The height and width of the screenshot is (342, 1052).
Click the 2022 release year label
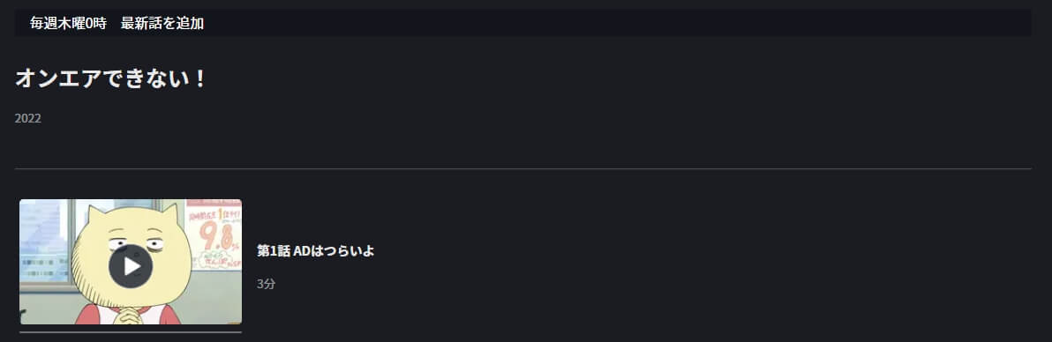click(x=28, y=119)
